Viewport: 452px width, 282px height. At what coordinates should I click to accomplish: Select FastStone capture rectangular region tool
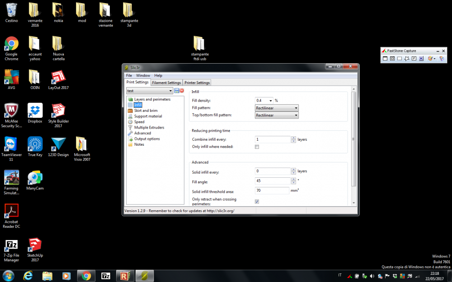(x=400, y=59)
